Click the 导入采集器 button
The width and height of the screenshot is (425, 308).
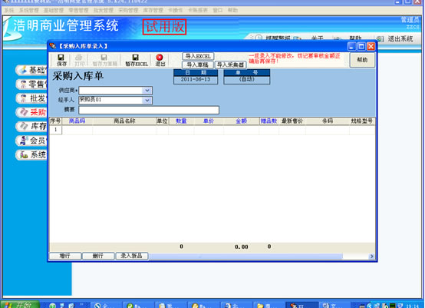pyautogui.click(x=230, y=65)
